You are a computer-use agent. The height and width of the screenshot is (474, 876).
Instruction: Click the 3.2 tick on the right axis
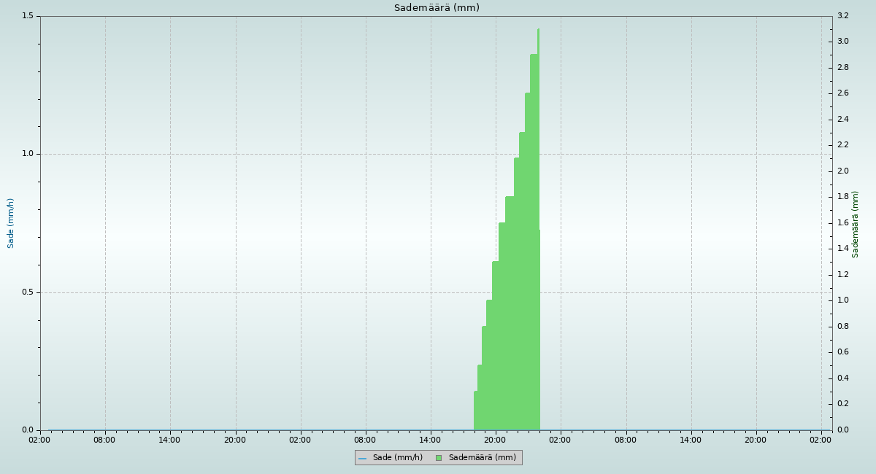(842, 15)
